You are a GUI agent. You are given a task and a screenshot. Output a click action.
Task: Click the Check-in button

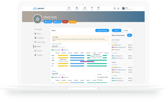[x=48, y=22]
